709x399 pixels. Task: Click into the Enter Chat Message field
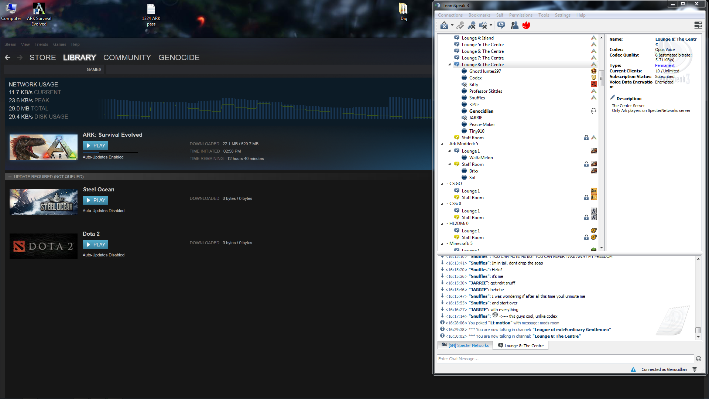565,359
